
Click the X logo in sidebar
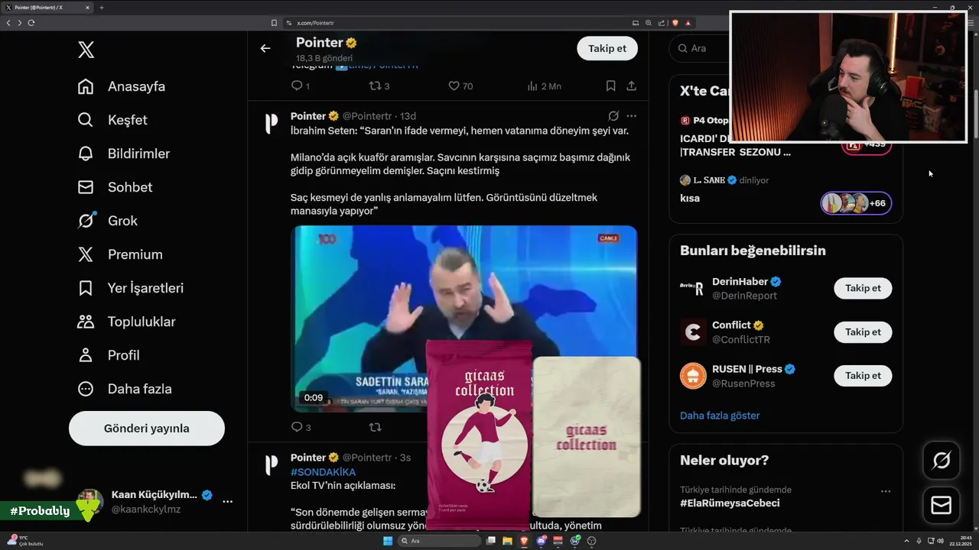click(86, 50)
